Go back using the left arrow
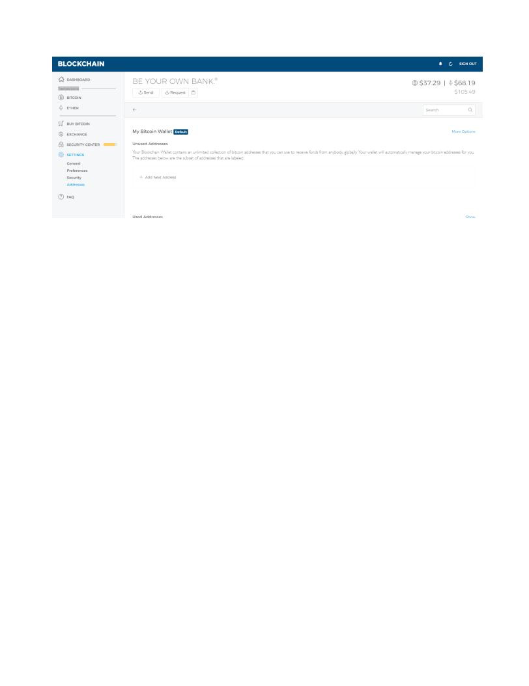The image size is (529, 686). click(x=134, y=110)
